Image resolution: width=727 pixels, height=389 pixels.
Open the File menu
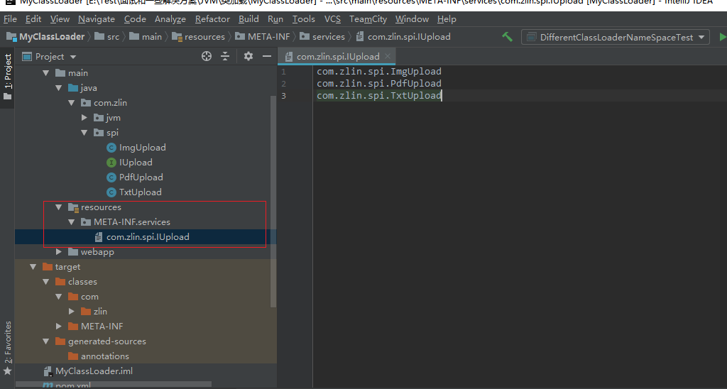pos(10,19)
